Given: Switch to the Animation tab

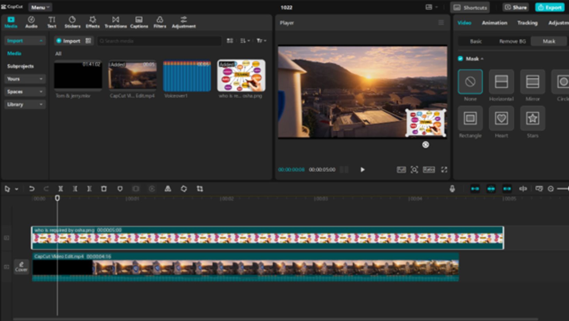Looking at the screenshot, I should click(494, 23).
